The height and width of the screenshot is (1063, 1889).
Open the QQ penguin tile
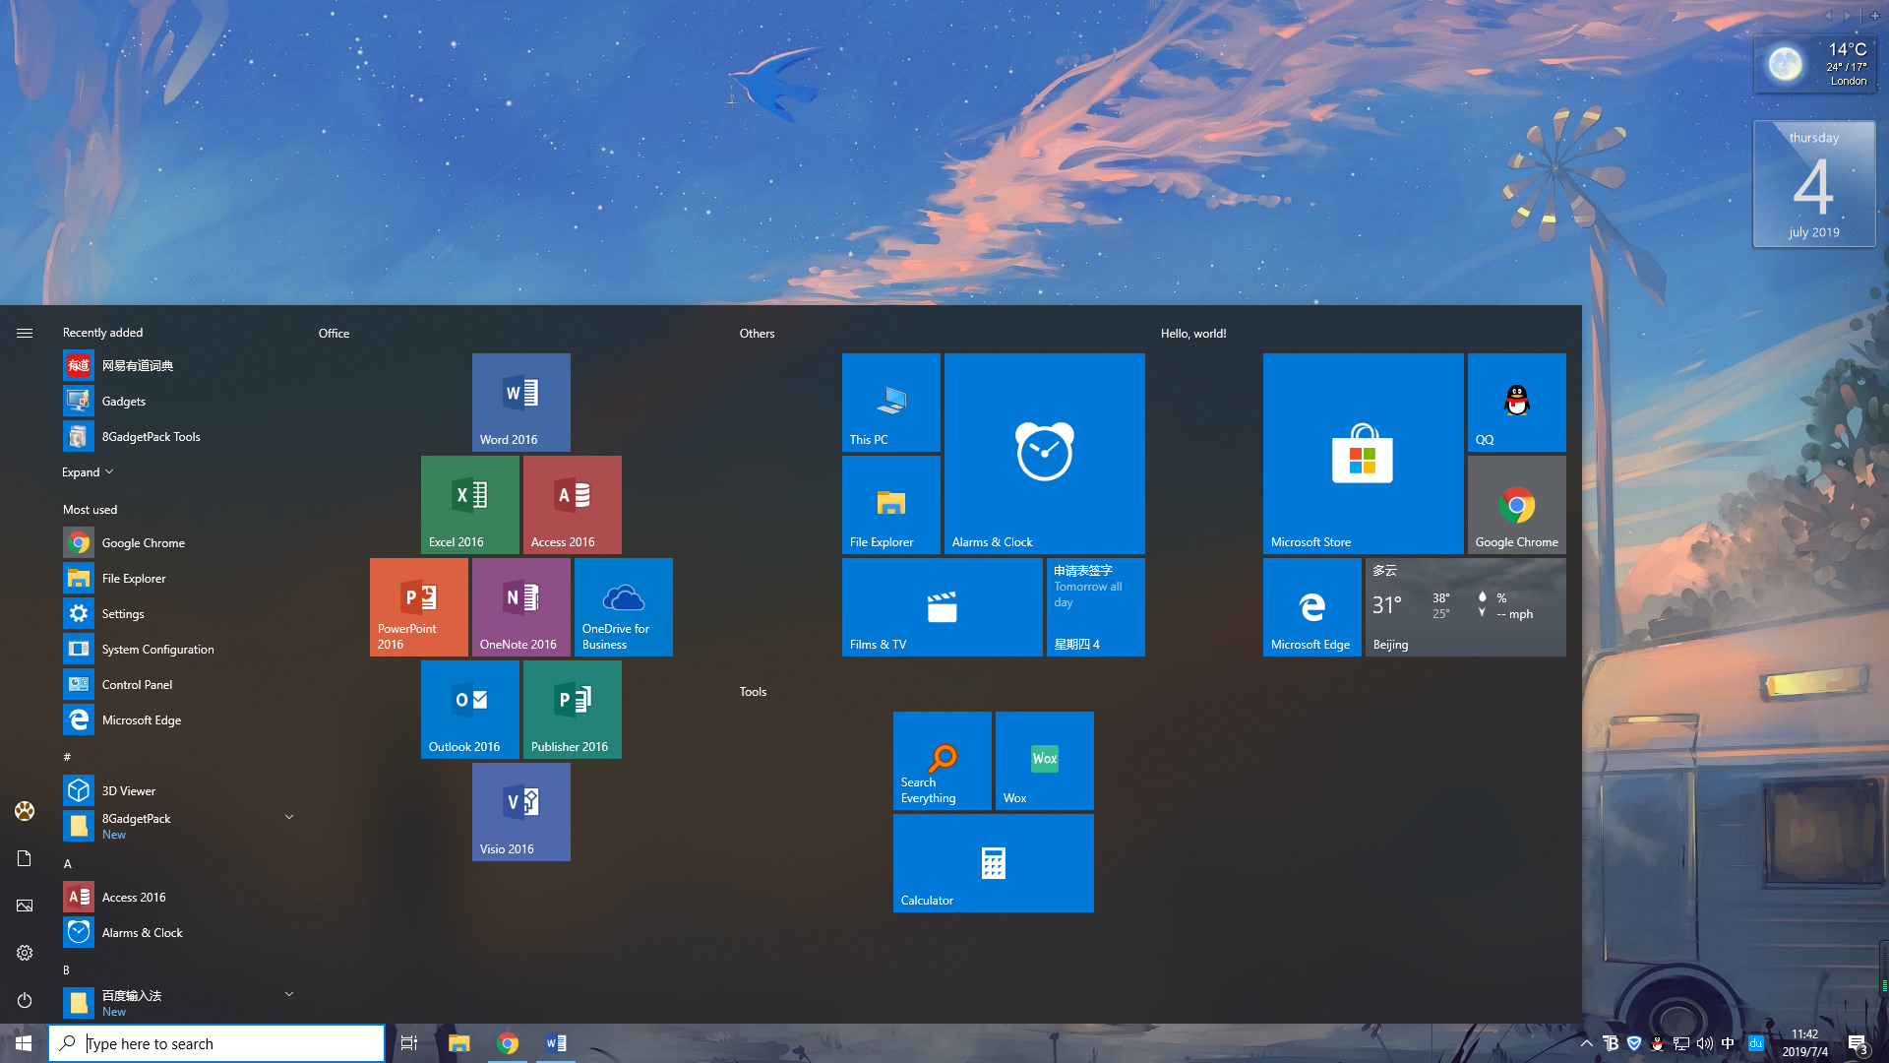1516,402
